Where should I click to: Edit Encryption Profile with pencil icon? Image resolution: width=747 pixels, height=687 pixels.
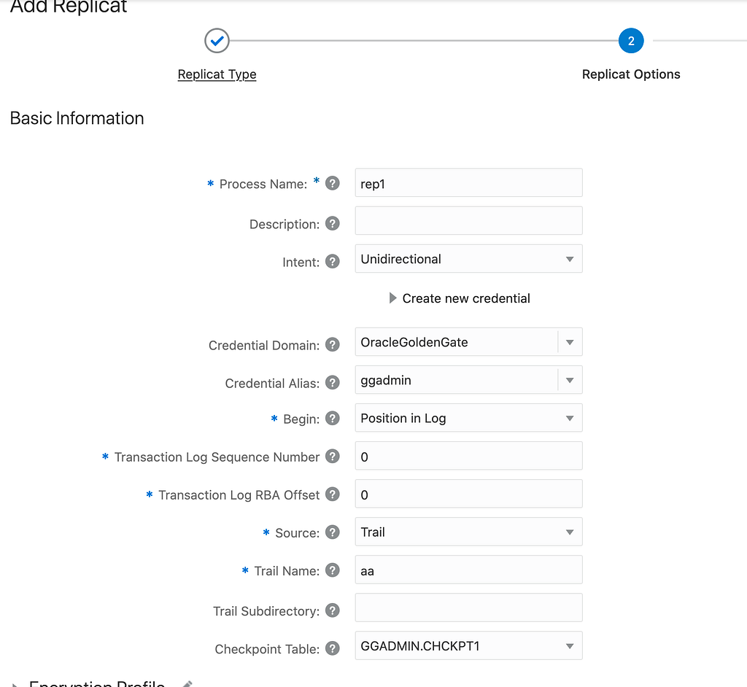(187, 684)
